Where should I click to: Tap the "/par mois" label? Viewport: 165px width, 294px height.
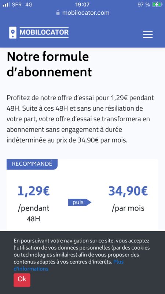click(x=128, y=208)
